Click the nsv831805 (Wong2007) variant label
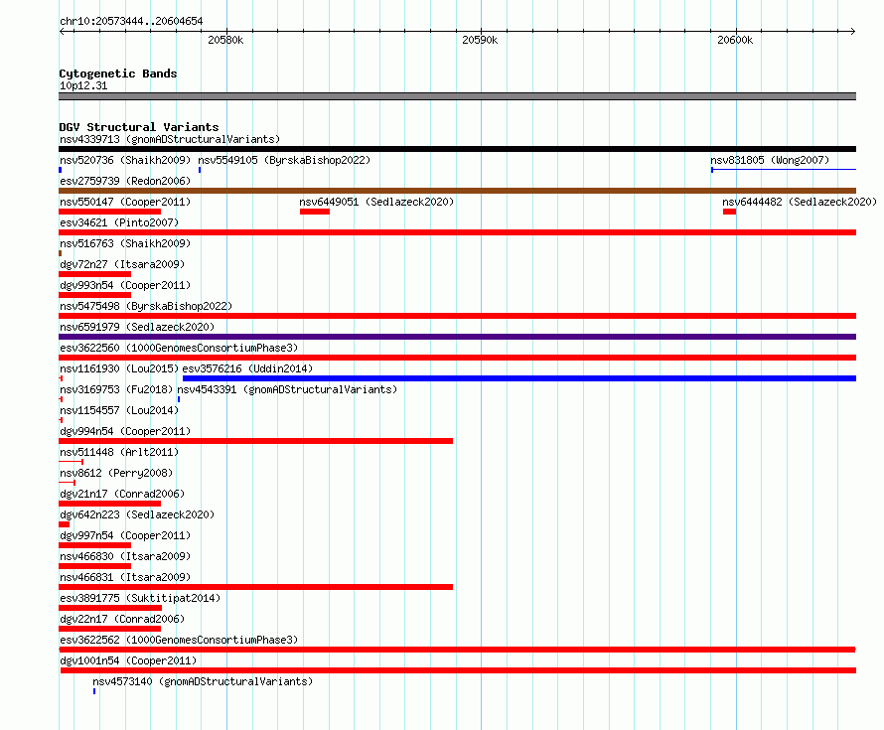 click(770, 160)
